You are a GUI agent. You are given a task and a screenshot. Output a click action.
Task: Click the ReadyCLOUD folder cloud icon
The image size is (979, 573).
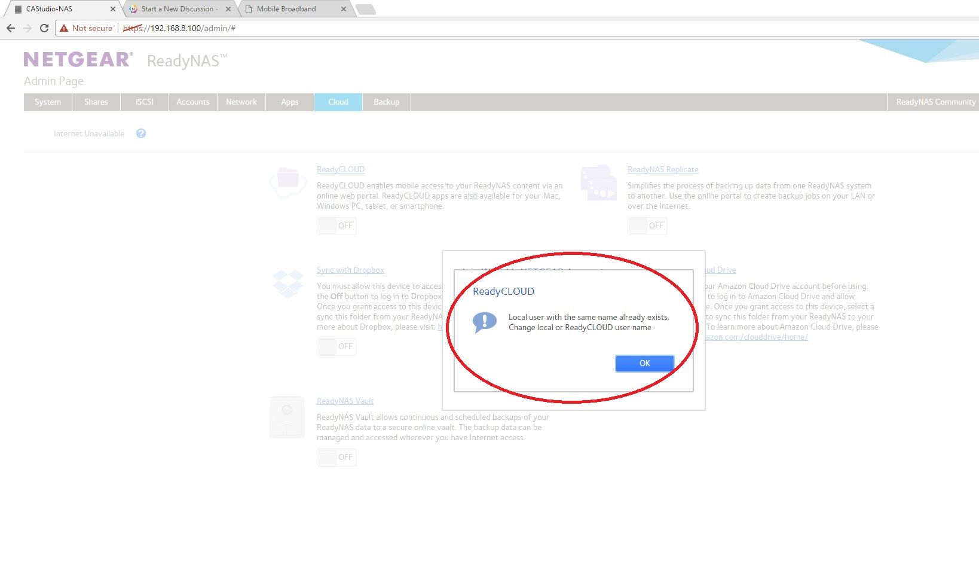pyautogui.click(x=288, y=181)
